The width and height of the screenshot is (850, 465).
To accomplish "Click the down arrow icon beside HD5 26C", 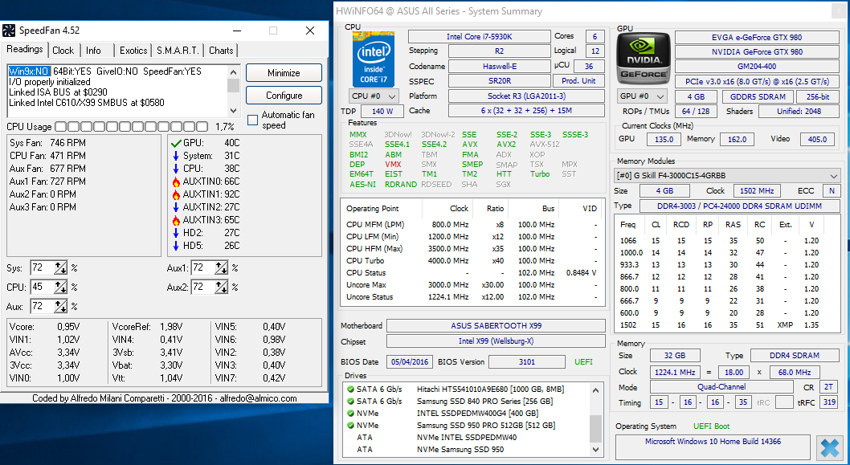I will click(176, 246).
